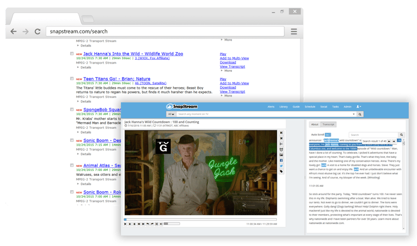Toggle Auto Scroll on the transcript
The width and height of the screenshot is (417, 246).
tap(327, 134)
